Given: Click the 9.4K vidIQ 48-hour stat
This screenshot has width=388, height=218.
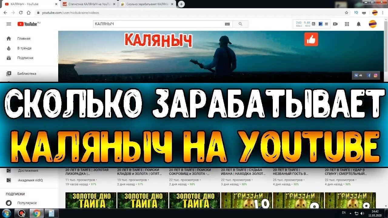Looking at the screenshot, I should [x=307, y=24].
